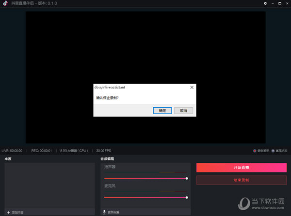This screenshot has width=291, height=216.
Task: Click 开始直播 to start live streaming
Action: click(x=242, y=168)
